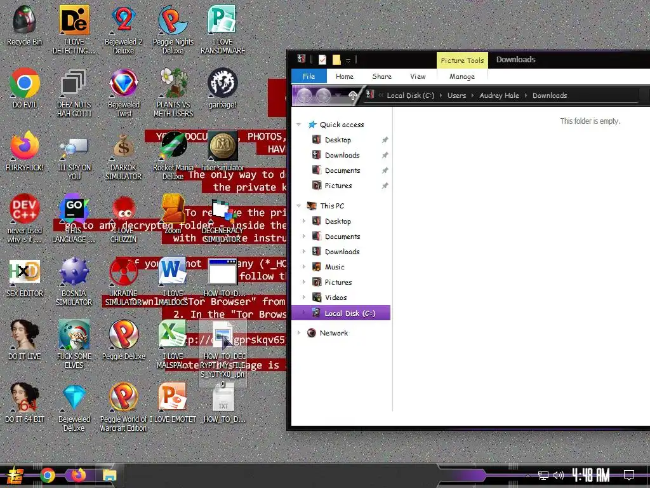Screen dimensions: 650x488
Task: Open the 'DO IT 64 BIT' icon
Action: point(25,402)
